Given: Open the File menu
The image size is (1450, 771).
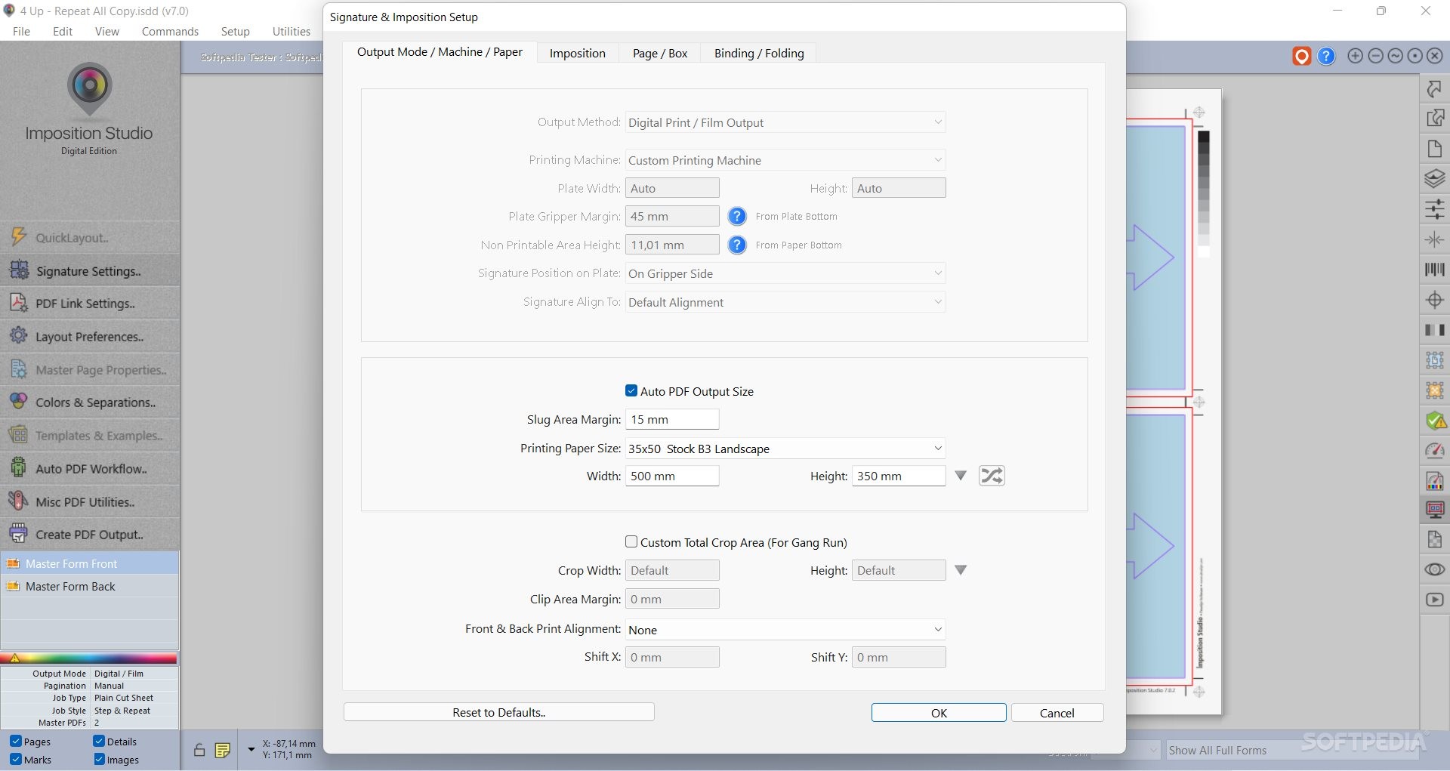Looking at the screenshot, I should click(x=21, y=31).
